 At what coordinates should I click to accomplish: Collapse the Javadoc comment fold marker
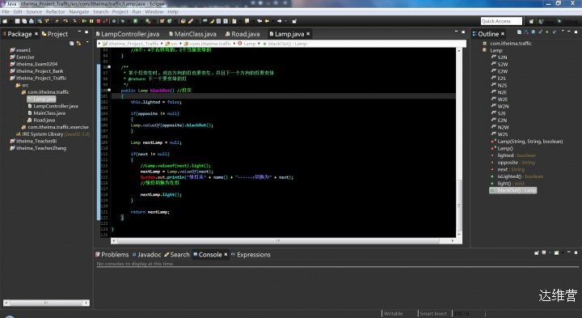(x=109, y=67)
